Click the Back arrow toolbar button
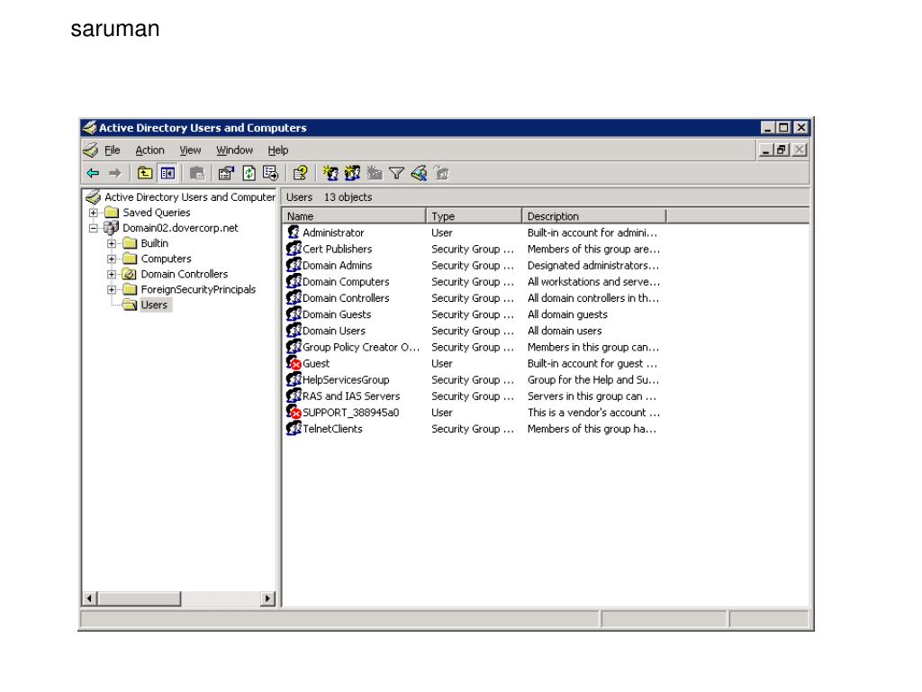Image resolution: width=922 pixels, height=692 pixels. click(93, 173)
